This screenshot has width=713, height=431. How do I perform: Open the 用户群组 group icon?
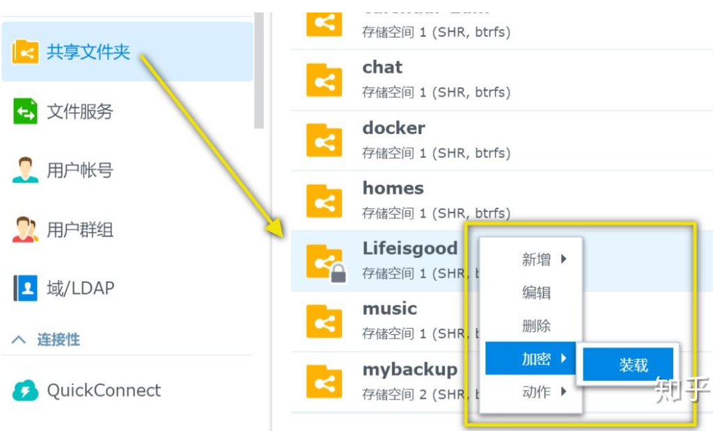tap(25, 229)
